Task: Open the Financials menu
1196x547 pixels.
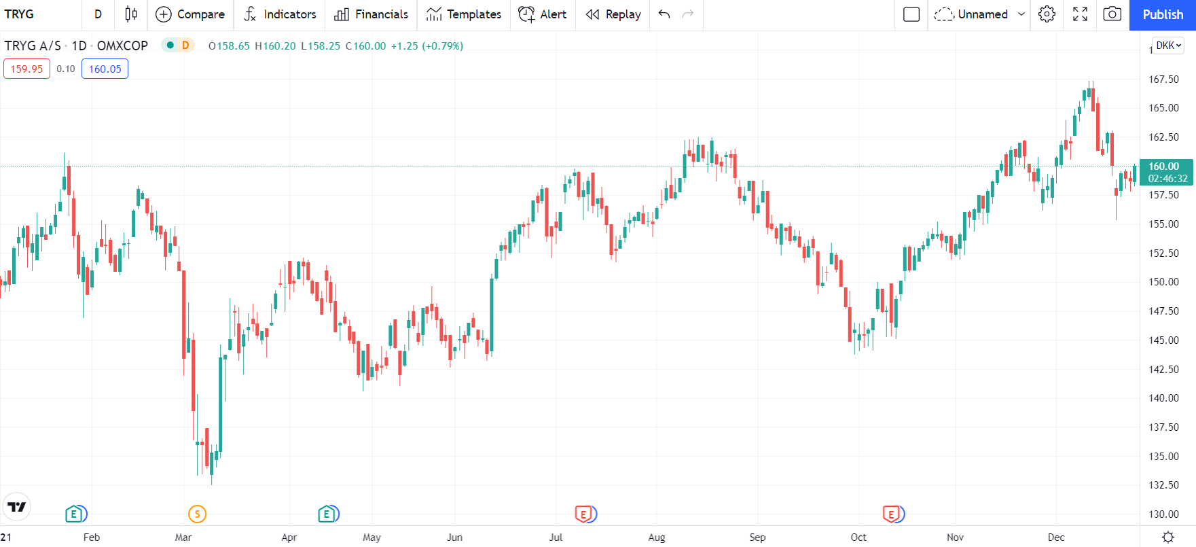Action: click(x=372, y=14)
